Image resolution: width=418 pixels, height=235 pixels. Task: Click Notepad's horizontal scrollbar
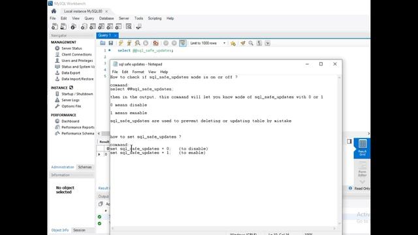tap(223, 228)
